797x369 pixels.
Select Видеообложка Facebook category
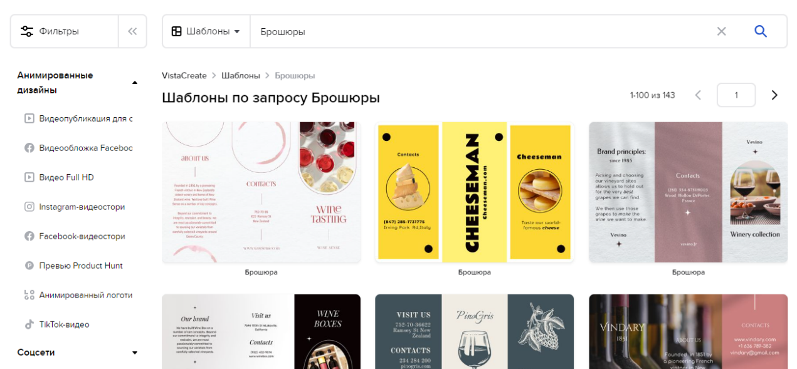78,148
